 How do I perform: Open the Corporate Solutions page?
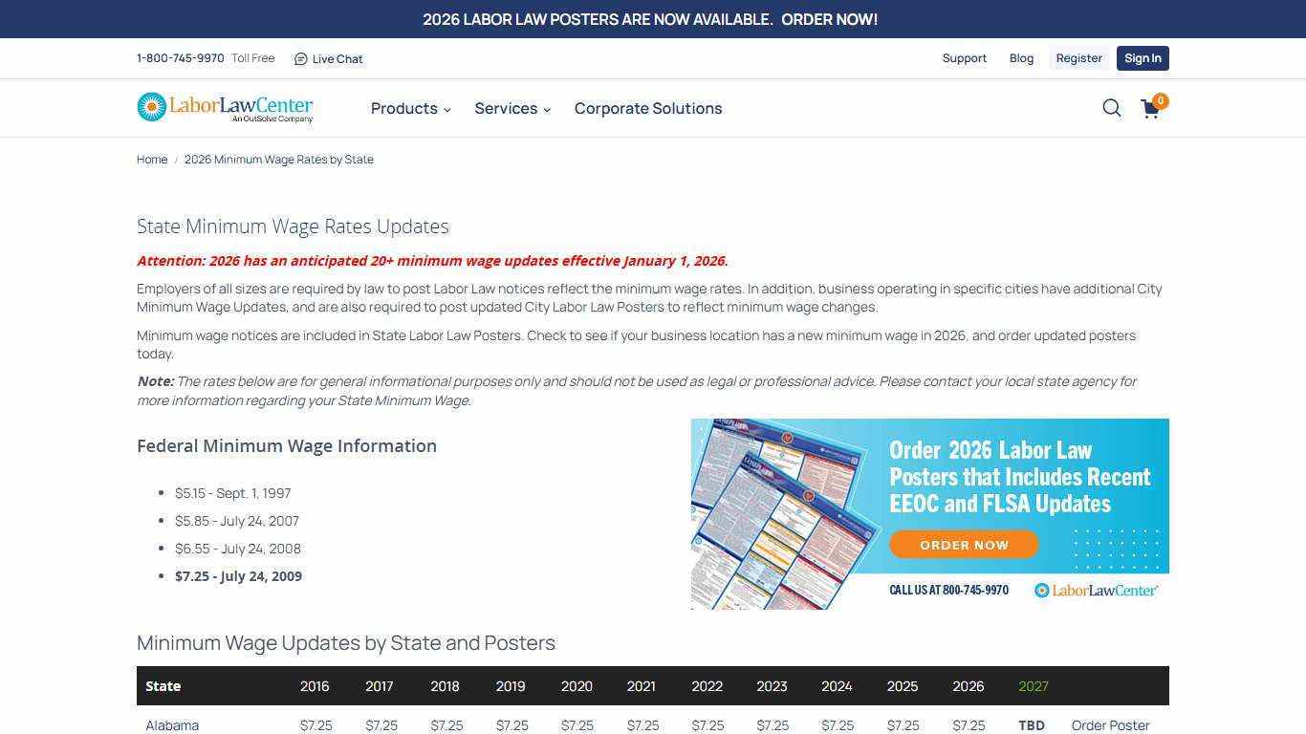pyautogui.click(x=648, y=108)
